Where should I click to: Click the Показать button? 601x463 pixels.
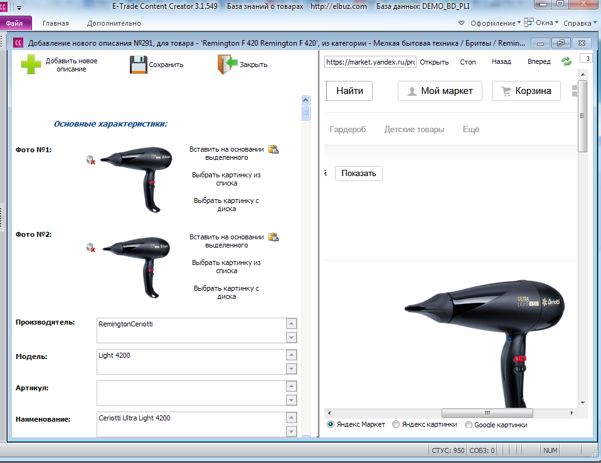358,174
